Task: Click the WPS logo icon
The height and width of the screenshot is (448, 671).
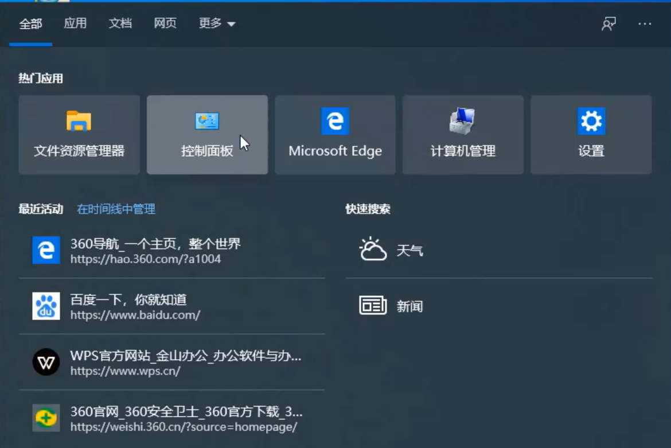Action: 46,362
